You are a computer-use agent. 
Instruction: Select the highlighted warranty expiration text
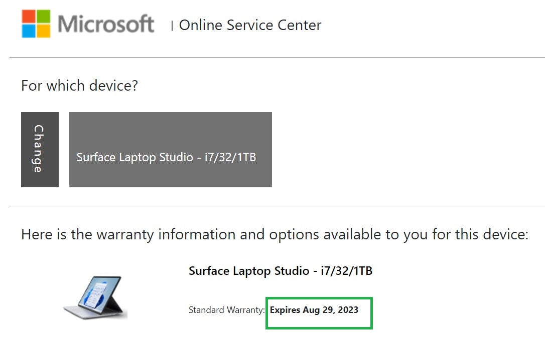(314, 310)
